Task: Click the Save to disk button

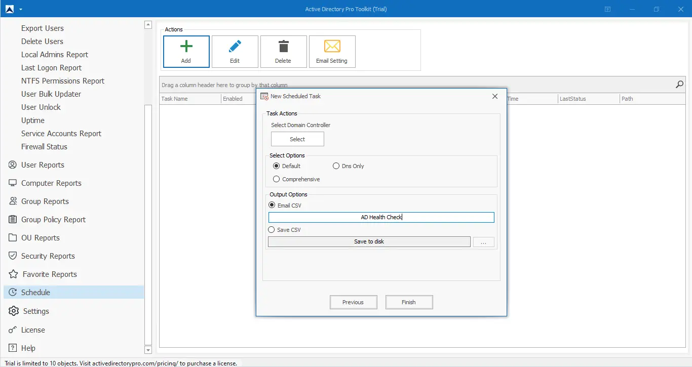Action: (369, 242)
